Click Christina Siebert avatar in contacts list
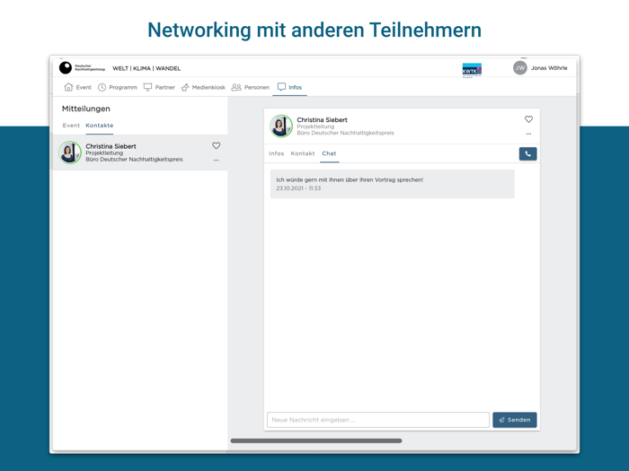 [70, 153]
